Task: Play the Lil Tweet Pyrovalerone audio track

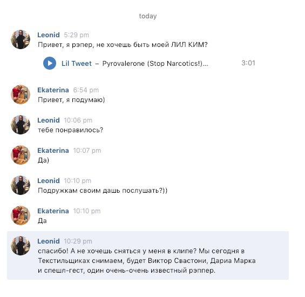Action: click(50, 63)
